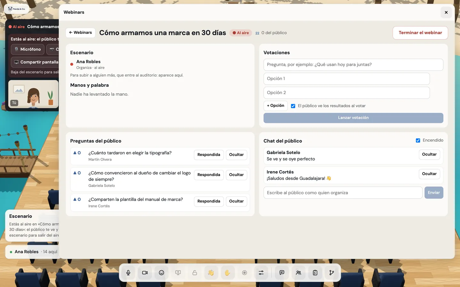Click the 'Nadie ha levantado la mano.' text
The image size is (460, 287).
pyautogui.click(x=99, y=94)
